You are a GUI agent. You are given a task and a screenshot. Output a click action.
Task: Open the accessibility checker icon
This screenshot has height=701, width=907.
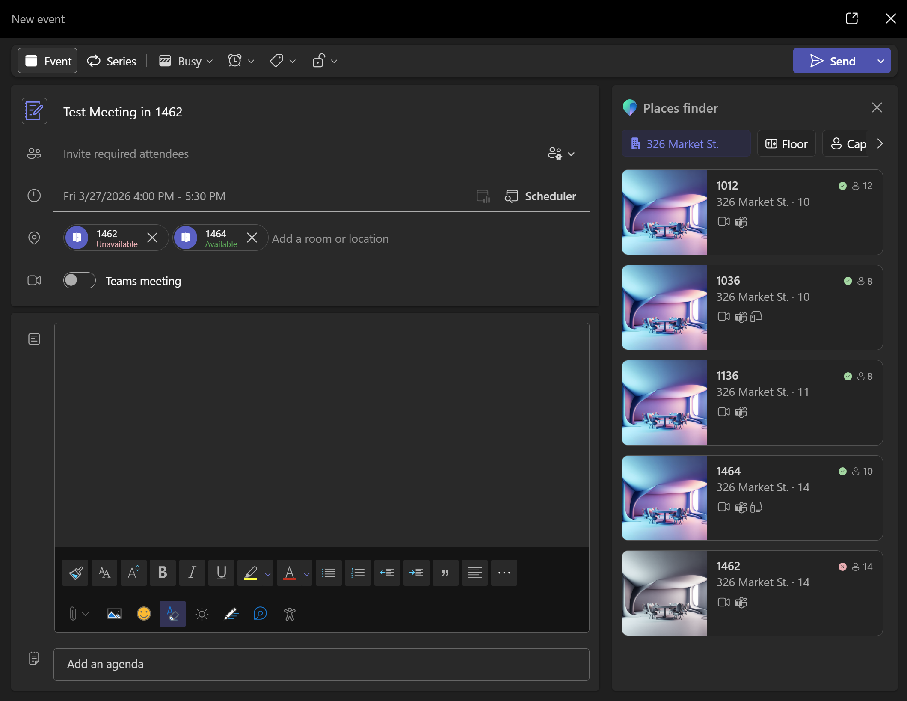(290, 614)
